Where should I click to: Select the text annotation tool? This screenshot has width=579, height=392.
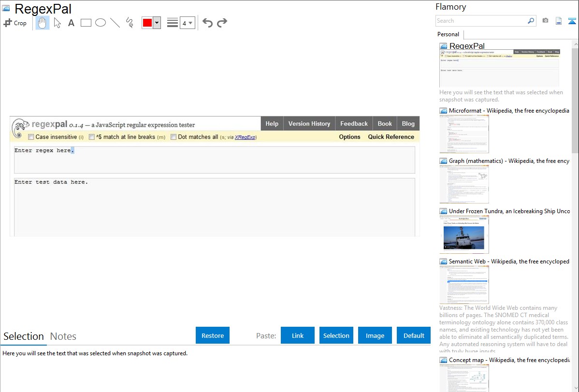coord(71,23)
